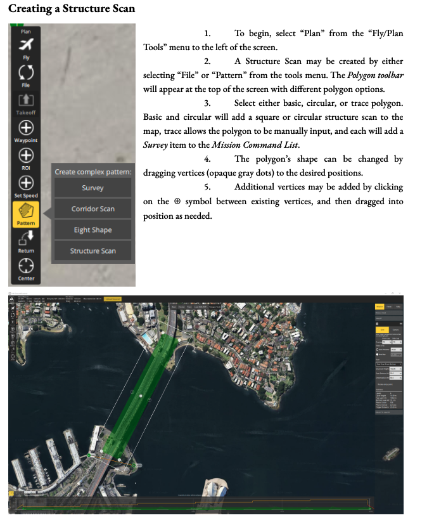Image resolution: width=434 pixels, height=520 pixels.
Task: Click the app logo in bottom screenshot
Action: coord(11,299)
